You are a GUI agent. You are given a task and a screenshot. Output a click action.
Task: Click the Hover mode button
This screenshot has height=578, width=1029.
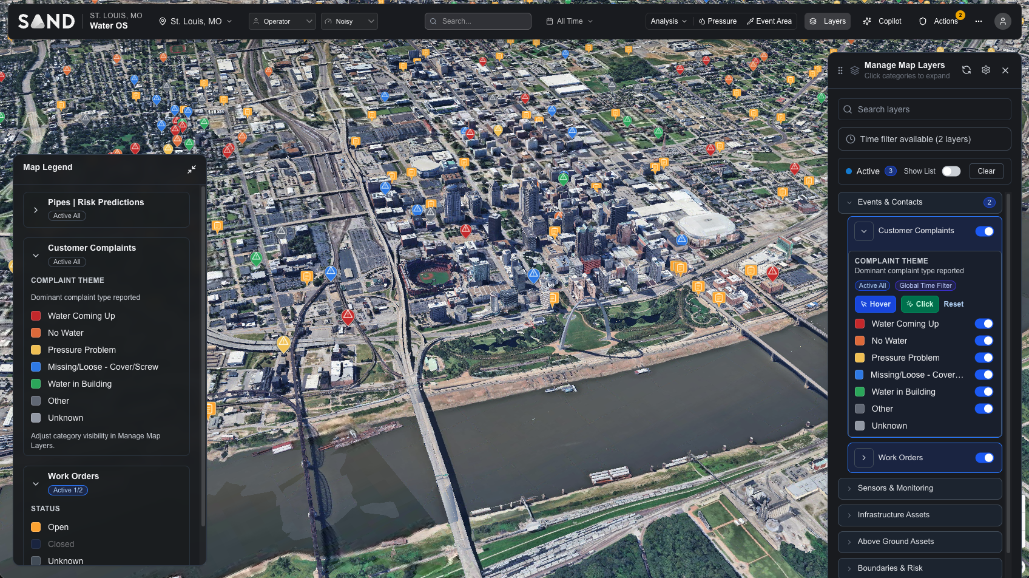pos(875,304)
